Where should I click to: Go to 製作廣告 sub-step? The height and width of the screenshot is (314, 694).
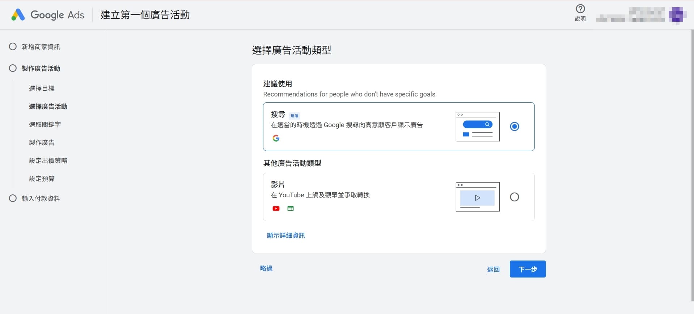click(x=42, y=142)
